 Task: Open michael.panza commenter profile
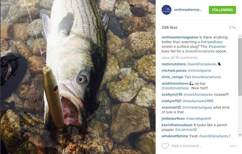point(174,71)
